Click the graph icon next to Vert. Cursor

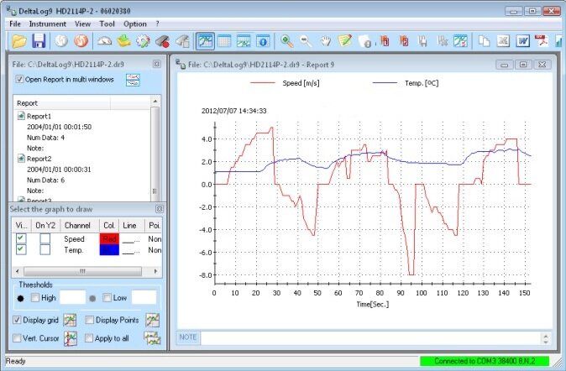(71, 338)
